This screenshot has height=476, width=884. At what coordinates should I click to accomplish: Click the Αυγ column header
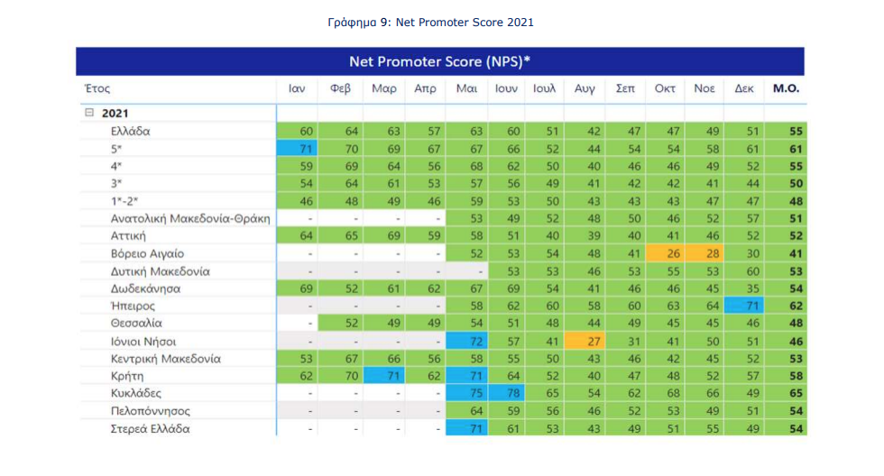click(585, 89)
